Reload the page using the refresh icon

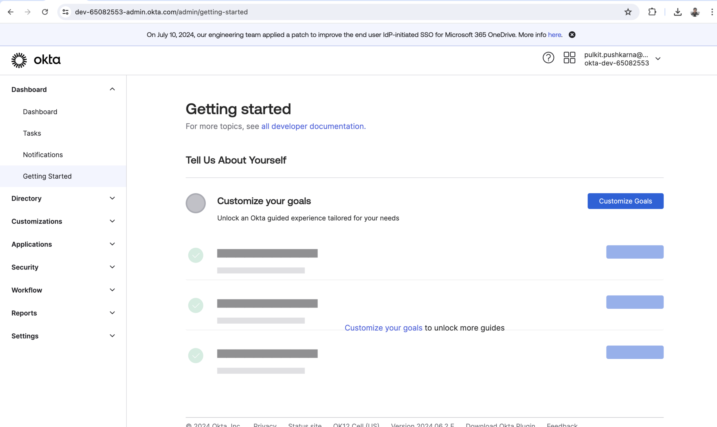click(x=45, y=12)
